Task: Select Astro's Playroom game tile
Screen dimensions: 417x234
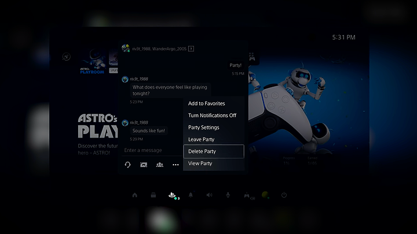Action: coord(93,61)
